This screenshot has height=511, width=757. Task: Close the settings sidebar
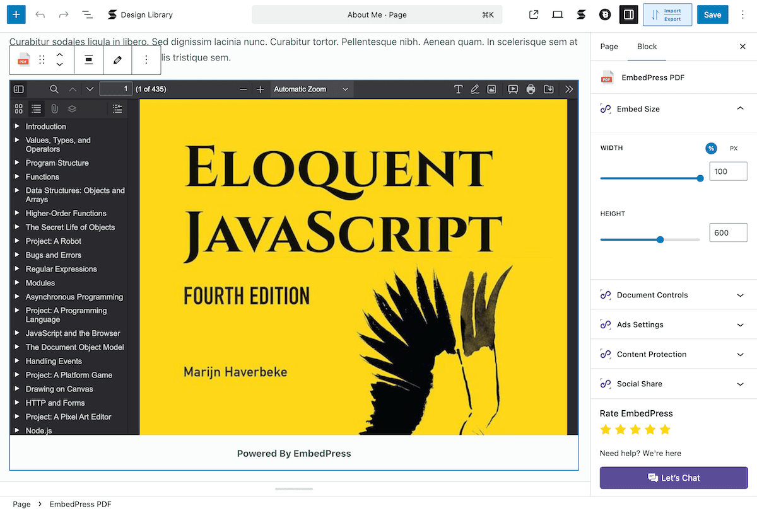coord(742,47)
